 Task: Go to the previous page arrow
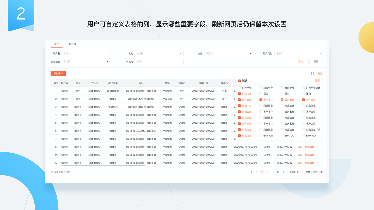(252, 172)
